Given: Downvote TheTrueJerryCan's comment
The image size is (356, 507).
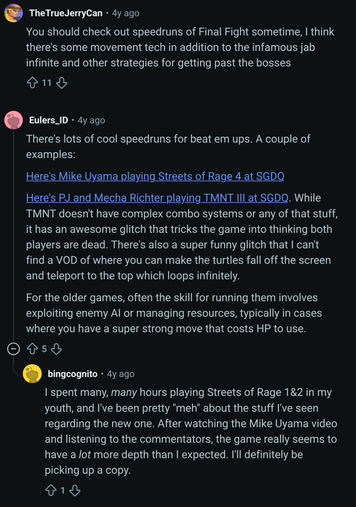Looking at the screenshot, I should coord(62,83).
